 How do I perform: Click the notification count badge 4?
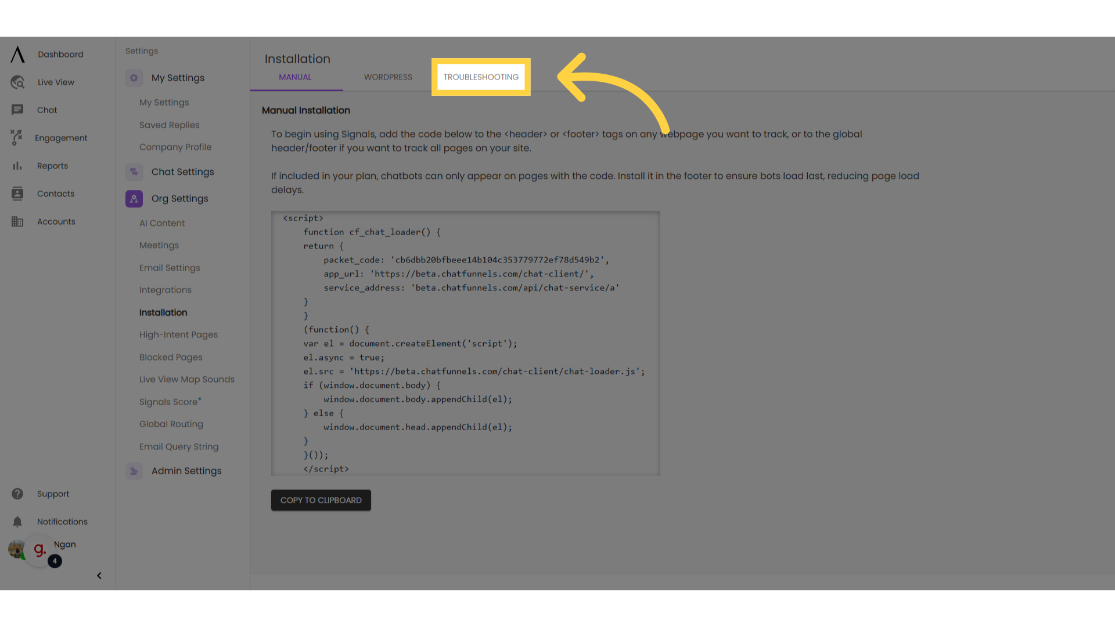(55, 561)
